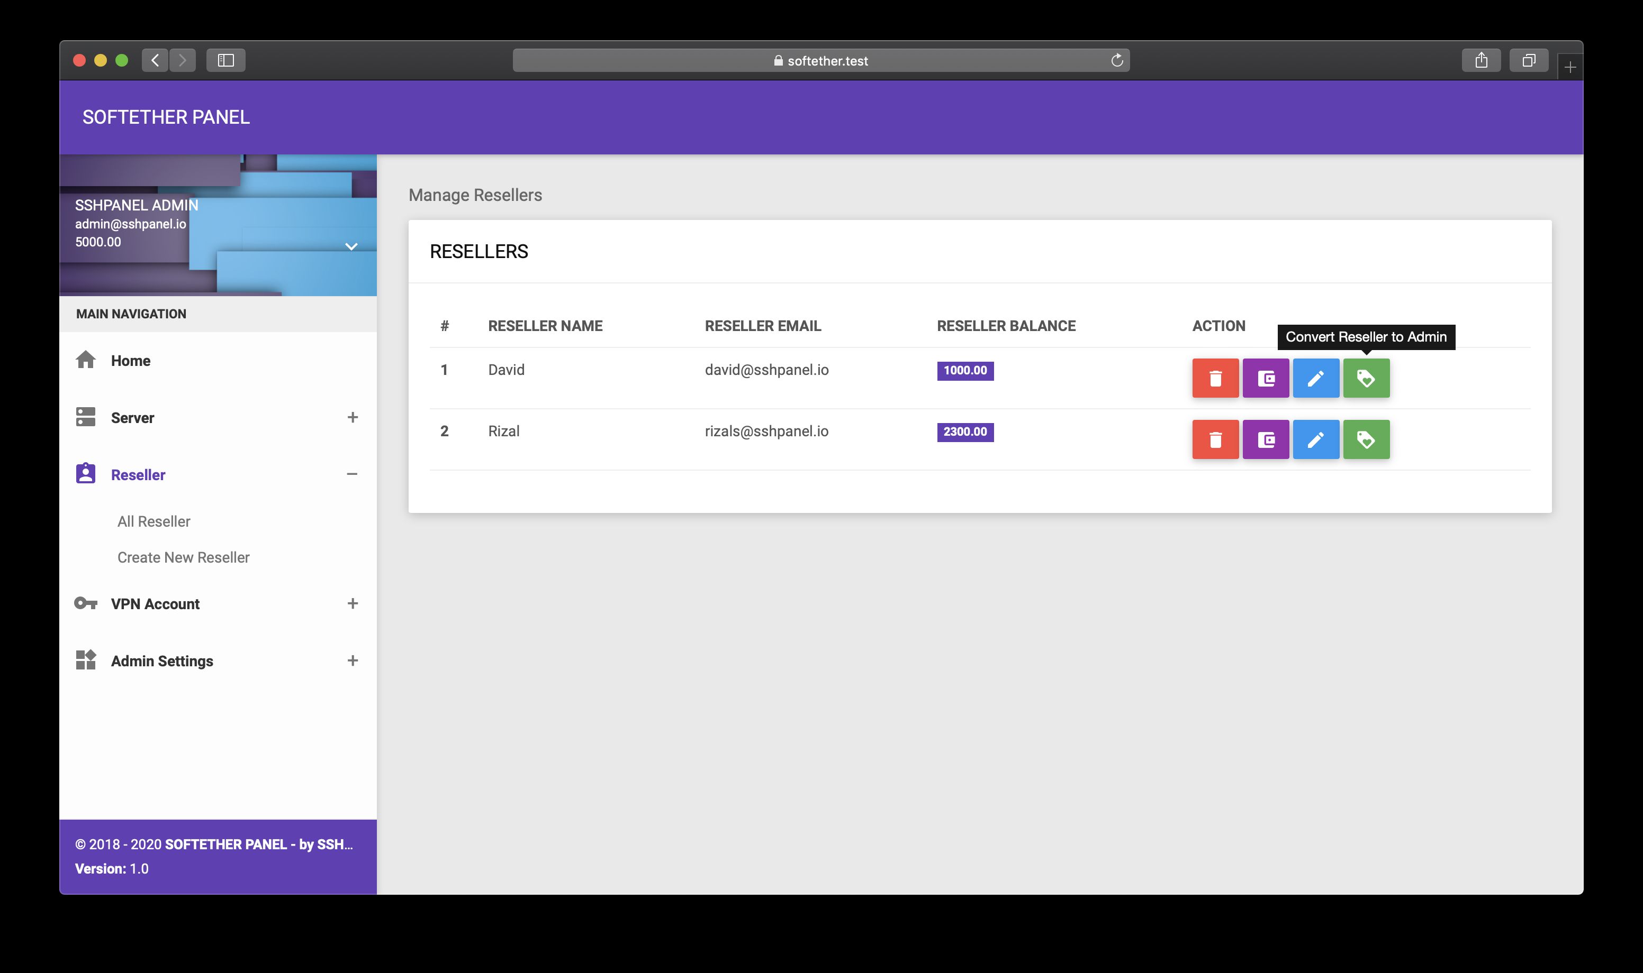Screen dimensions: 1643x973
Task: Select Create New Reseller link
Action: [183, 557]
